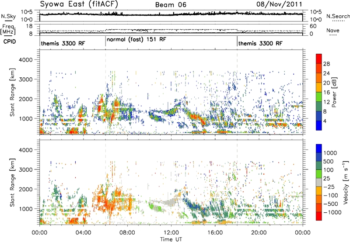Click the date "08/Nov/2011"

tap(279, 4)
